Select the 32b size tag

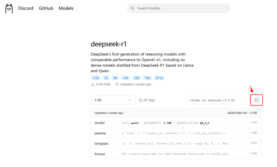(x=136, y=78)
